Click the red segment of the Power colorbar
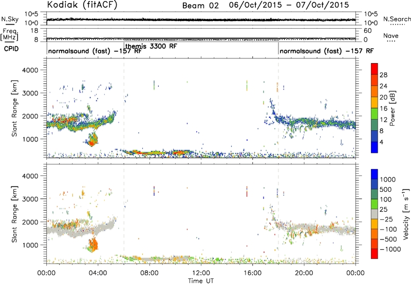The height and width of the screenshot is (284, 411). pyautogui.click(x=375, y=69)
